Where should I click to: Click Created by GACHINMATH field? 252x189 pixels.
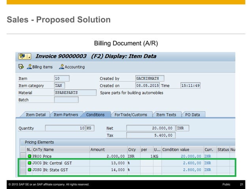150,79
